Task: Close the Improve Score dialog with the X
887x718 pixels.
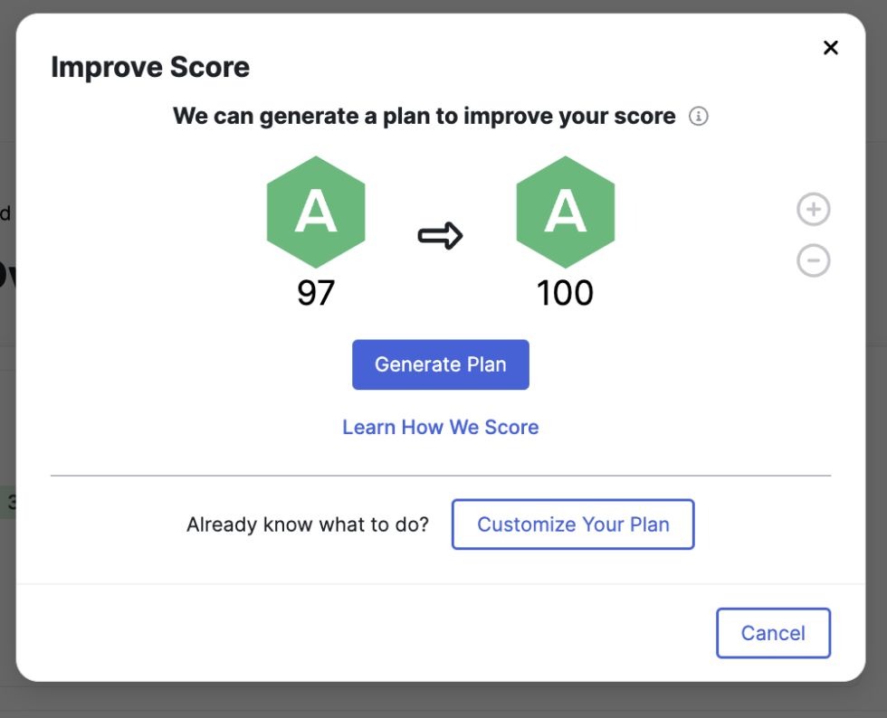Action: tap(830, 48)
